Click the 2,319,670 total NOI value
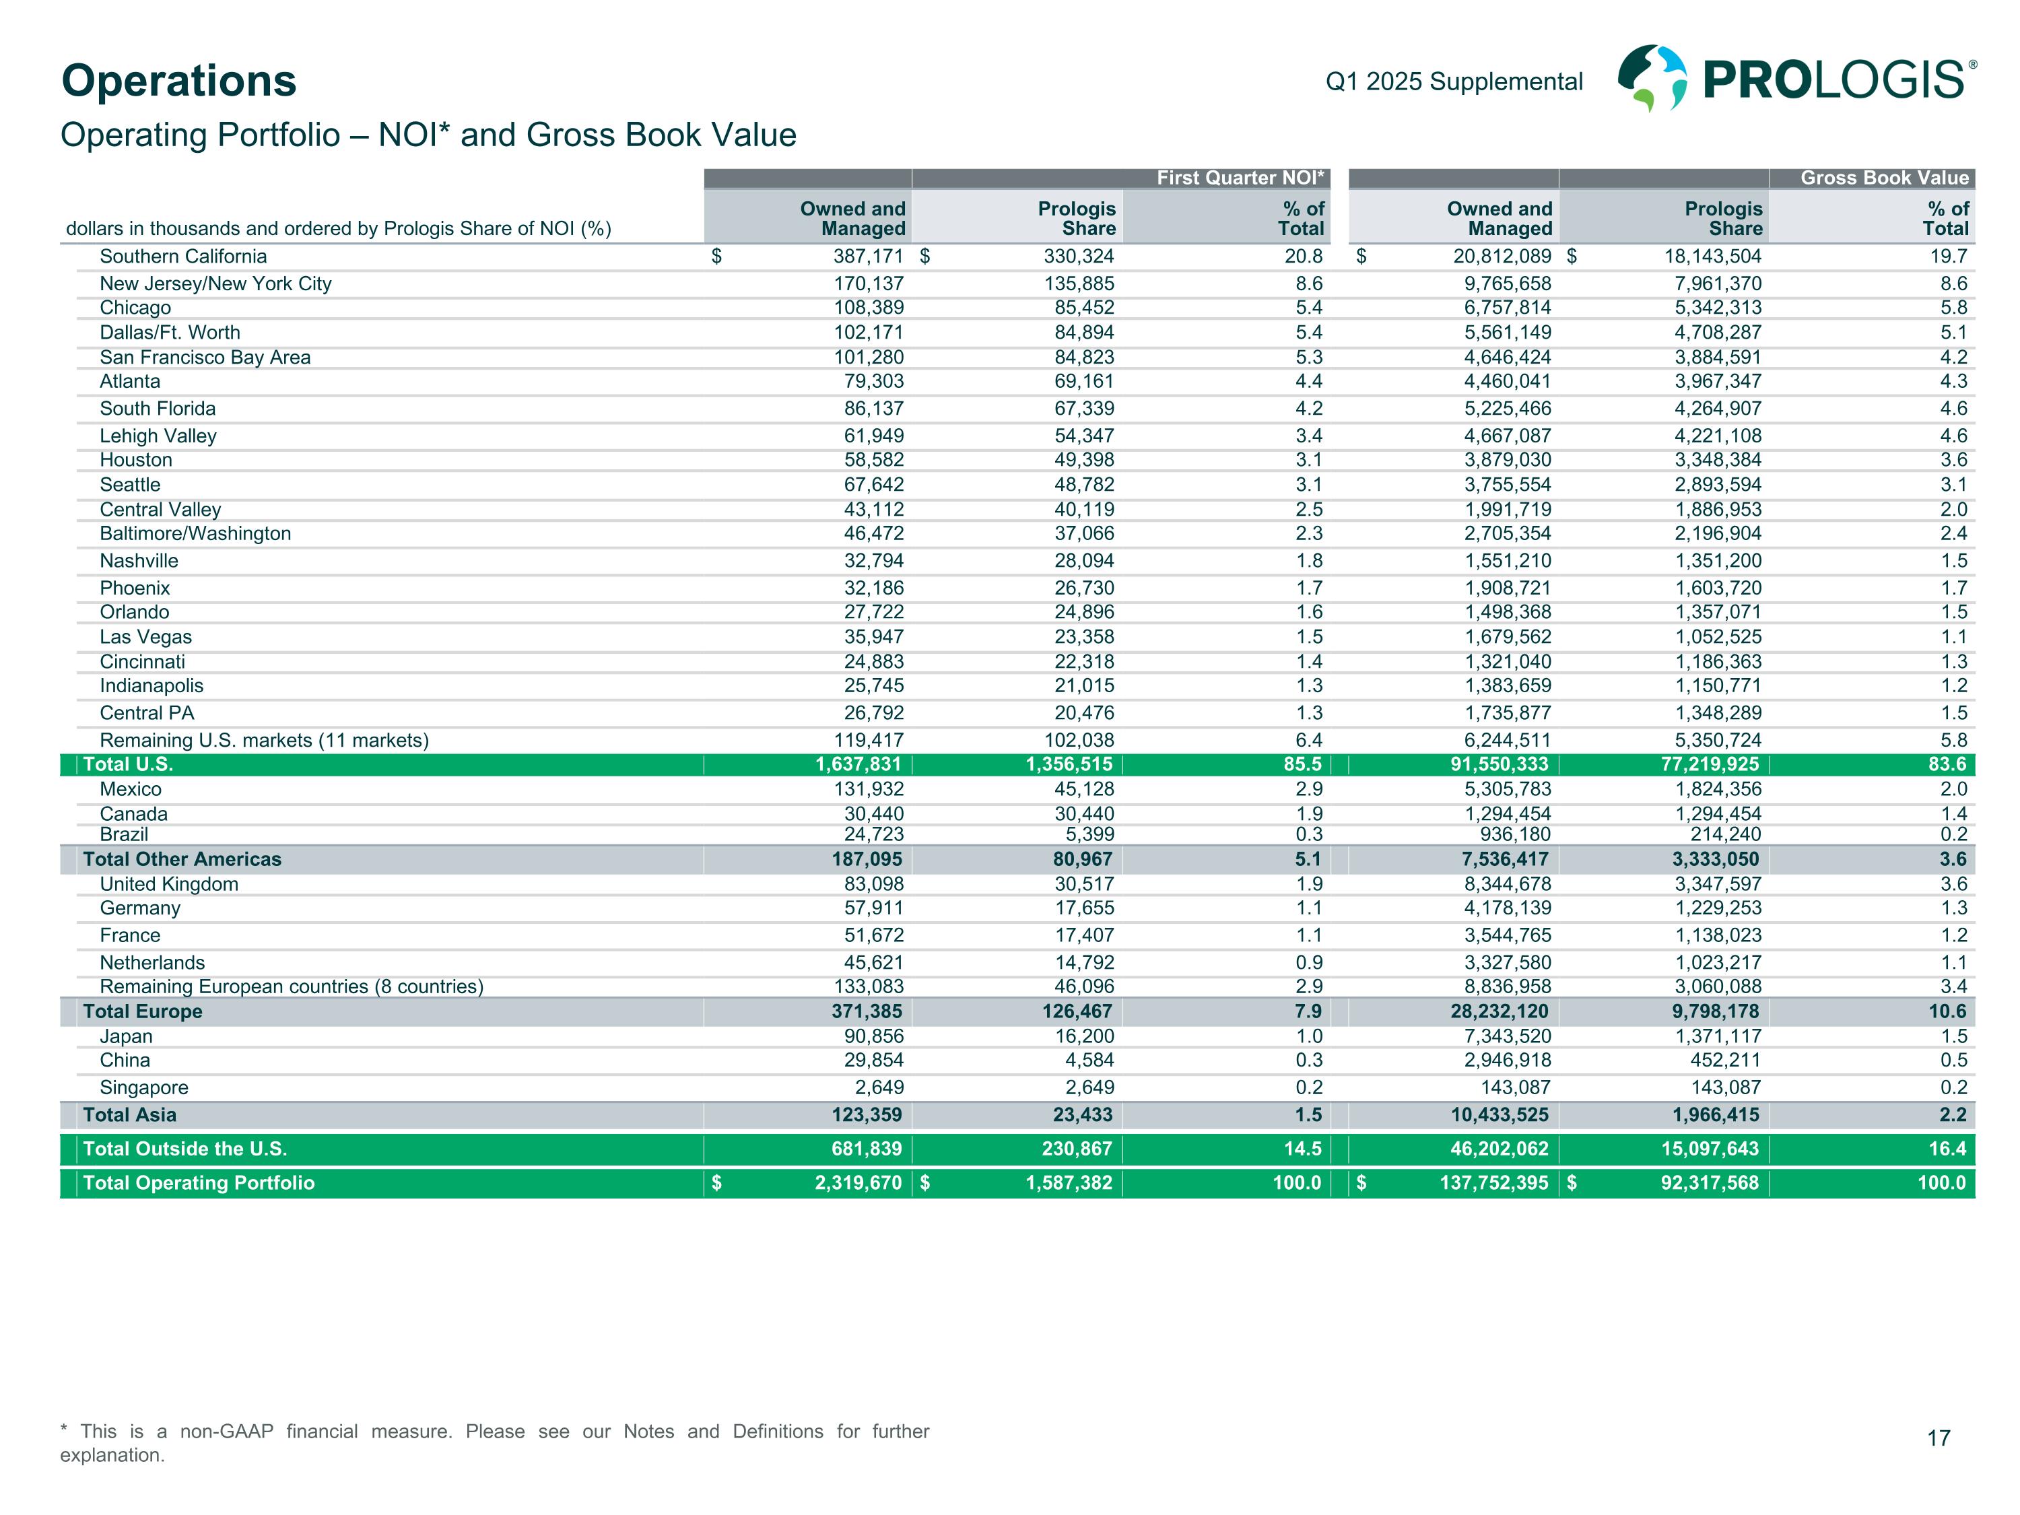The width and height of the screenshot is (2020, 1515). click(x=858, y=1182)
